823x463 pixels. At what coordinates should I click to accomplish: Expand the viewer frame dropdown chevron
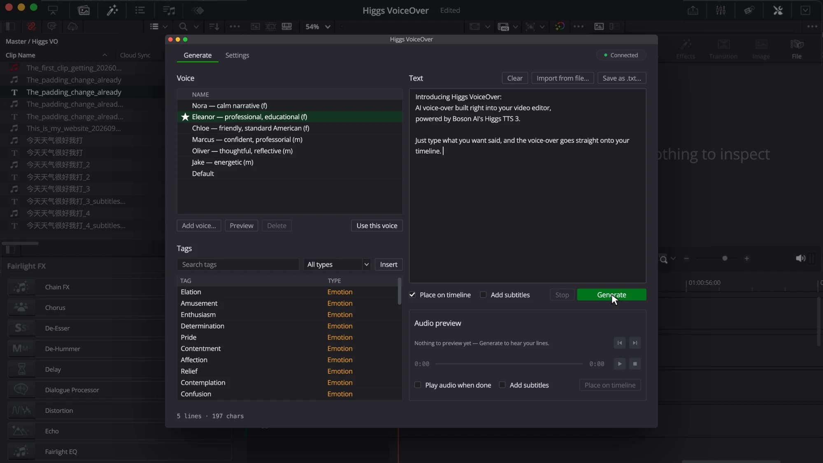pos(488,27)
